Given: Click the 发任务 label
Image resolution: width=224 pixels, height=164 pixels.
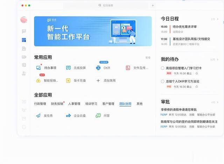Looking at the screenshot, I should [48, 116].
